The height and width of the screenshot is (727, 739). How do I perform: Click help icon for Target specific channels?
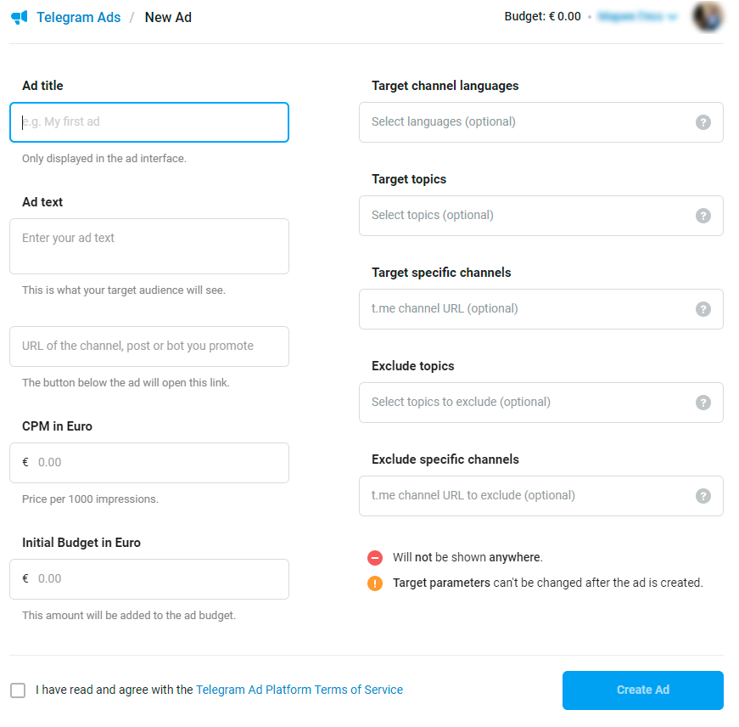703,309
